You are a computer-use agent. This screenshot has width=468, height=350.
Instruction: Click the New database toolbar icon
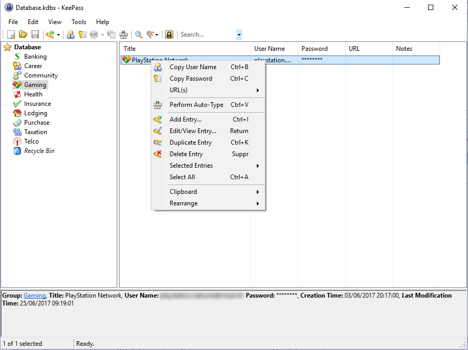tap(11, 35)
